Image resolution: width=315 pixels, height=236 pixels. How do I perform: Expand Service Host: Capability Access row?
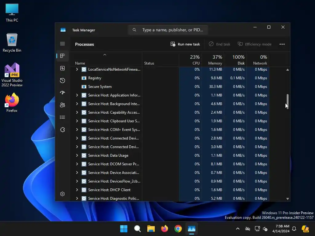[x=77, y=112]
